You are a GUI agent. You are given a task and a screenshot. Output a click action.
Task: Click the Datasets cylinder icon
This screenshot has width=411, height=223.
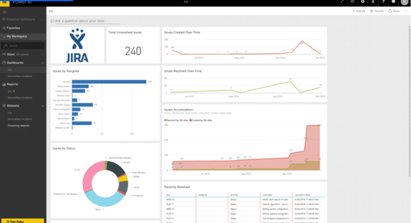(4, 106)
